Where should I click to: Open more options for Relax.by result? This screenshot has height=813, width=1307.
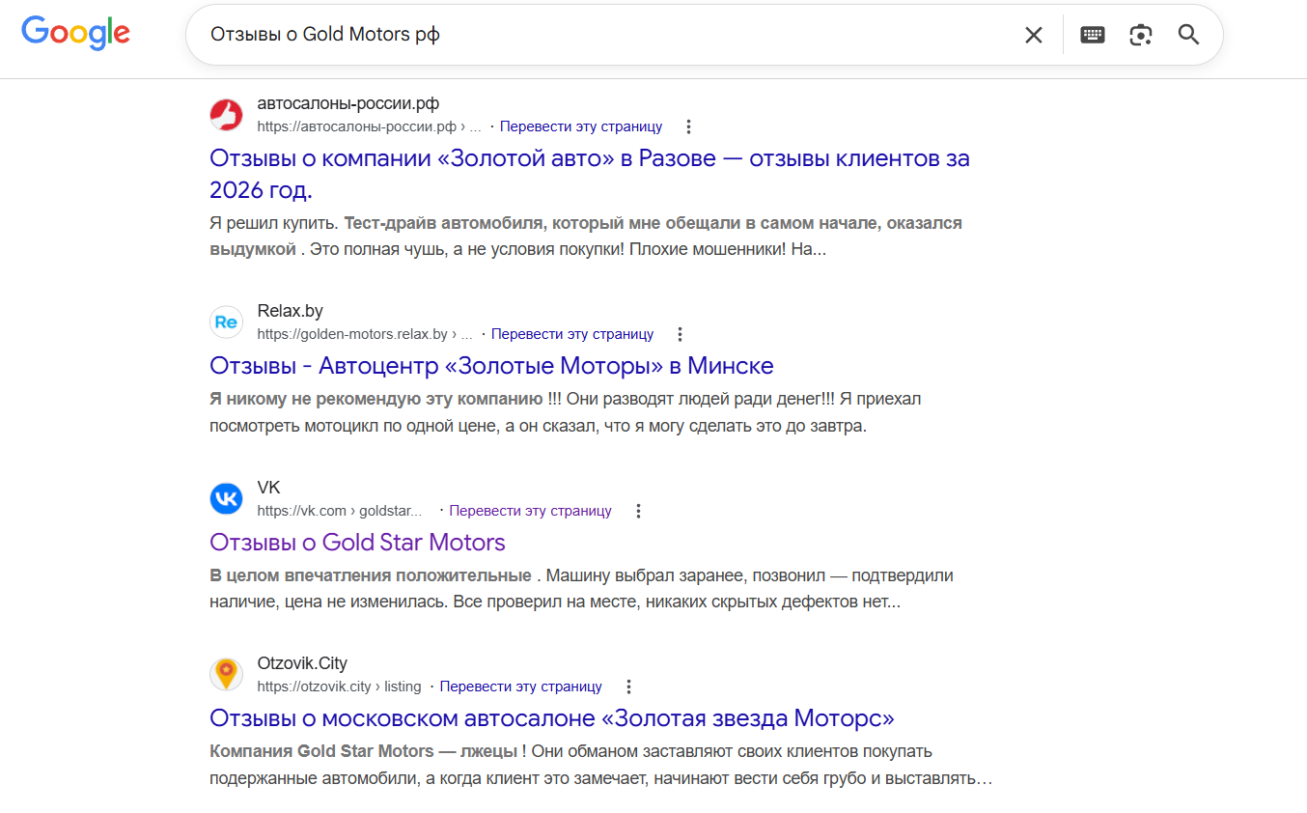coord(680,334)
